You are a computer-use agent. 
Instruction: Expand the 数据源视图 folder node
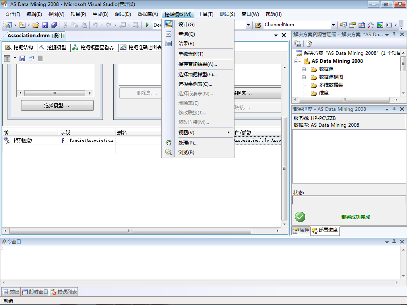[304, 77]
